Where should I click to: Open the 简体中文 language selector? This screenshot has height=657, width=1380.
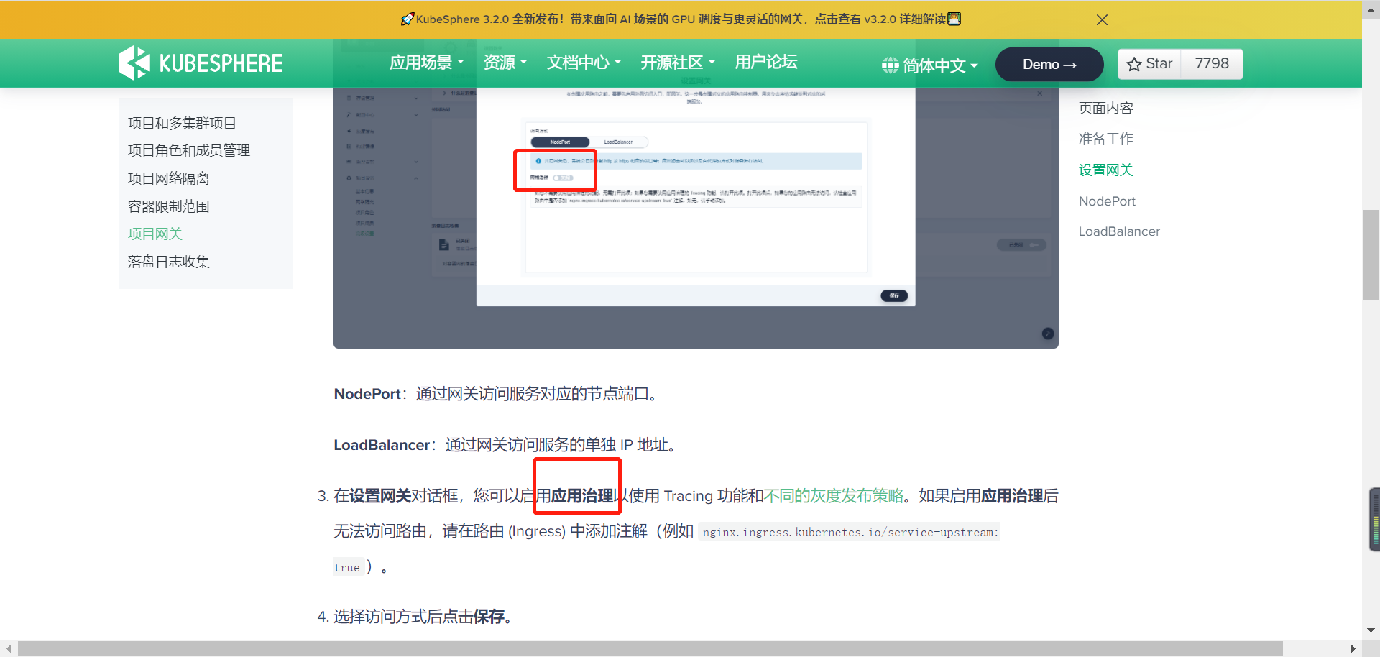tap(930, 65)
